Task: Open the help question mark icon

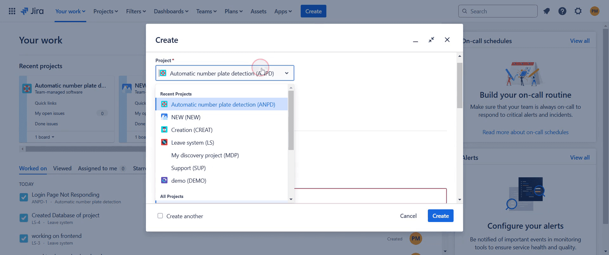Action: point(562,11)
